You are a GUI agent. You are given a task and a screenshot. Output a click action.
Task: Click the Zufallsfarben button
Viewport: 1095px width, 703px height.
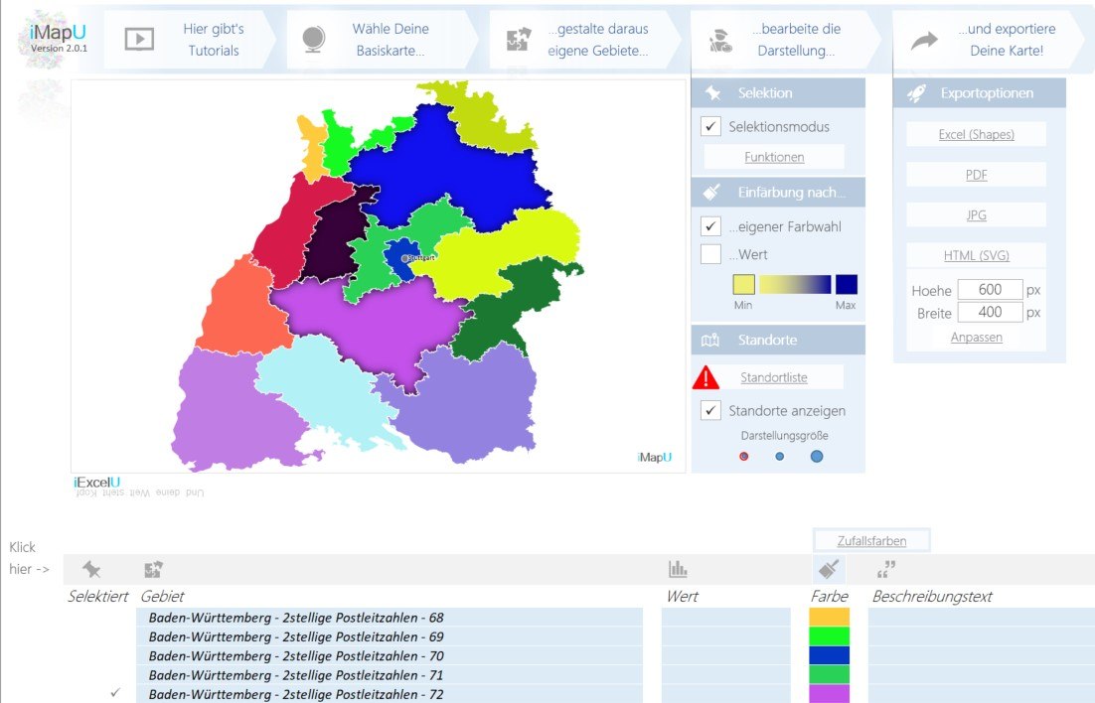pyautogui.click(x=871, y=540)
